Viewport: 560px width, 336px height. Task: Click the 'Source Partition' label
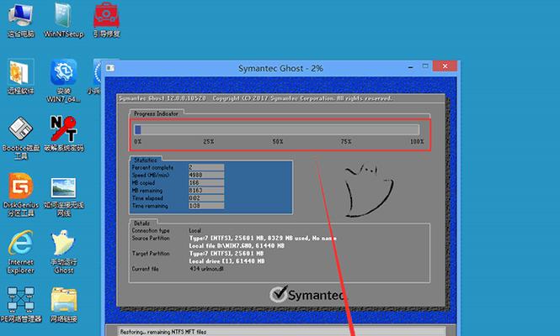[151, 238]
